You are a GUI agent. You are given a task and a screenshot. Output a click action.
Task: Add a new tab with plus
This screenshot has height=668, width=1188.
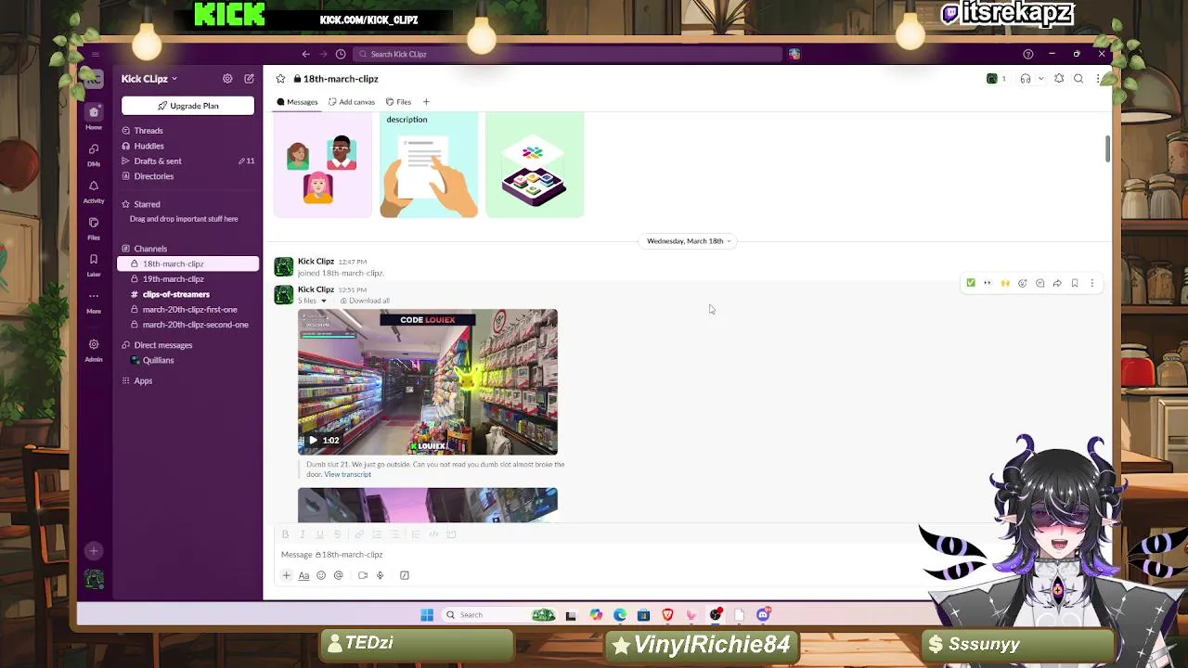tap(426, 102)
